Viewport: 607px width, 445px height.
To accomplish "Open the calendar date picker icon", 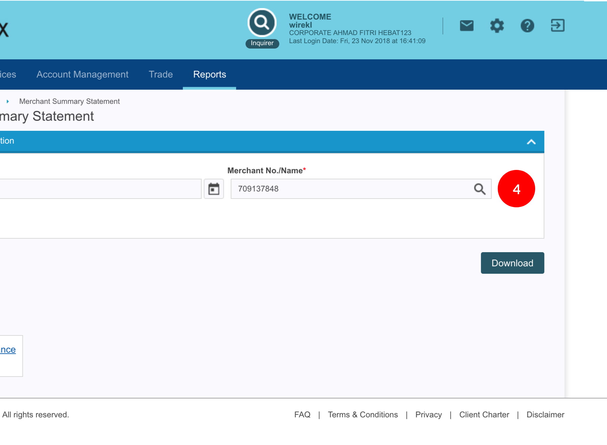I will [214, 189].
